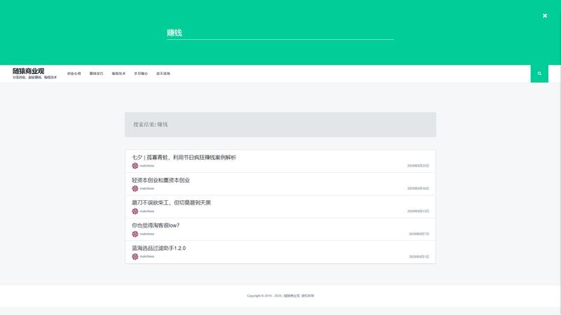The image size is (561, 315).
Task: Open the 赚钱技巧 menu item
Action: coord(96,73)
